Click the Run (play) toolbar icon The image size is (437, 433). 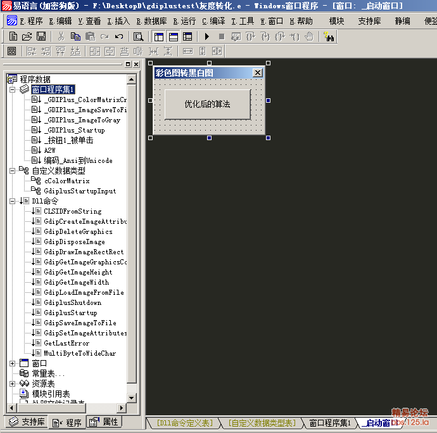[x=206, y=36]
